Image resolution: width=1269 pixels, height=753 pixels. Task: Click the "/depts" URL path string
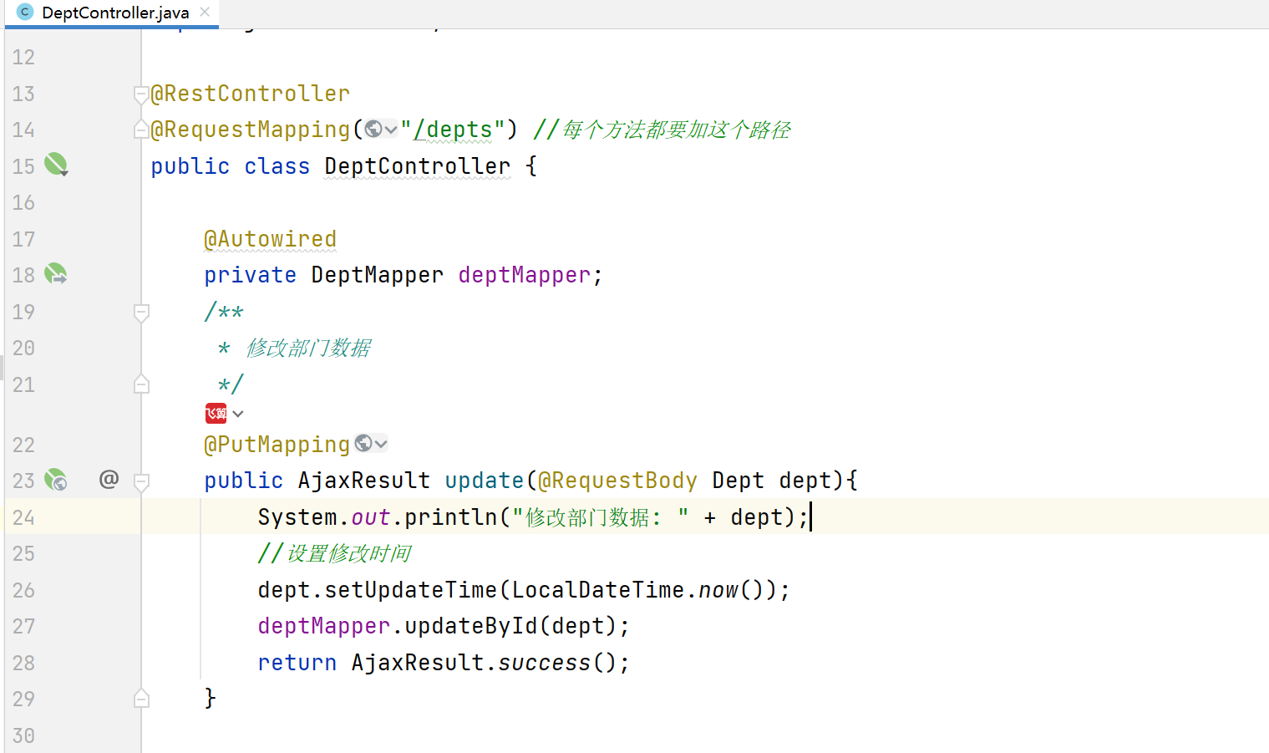pos(453,130)
